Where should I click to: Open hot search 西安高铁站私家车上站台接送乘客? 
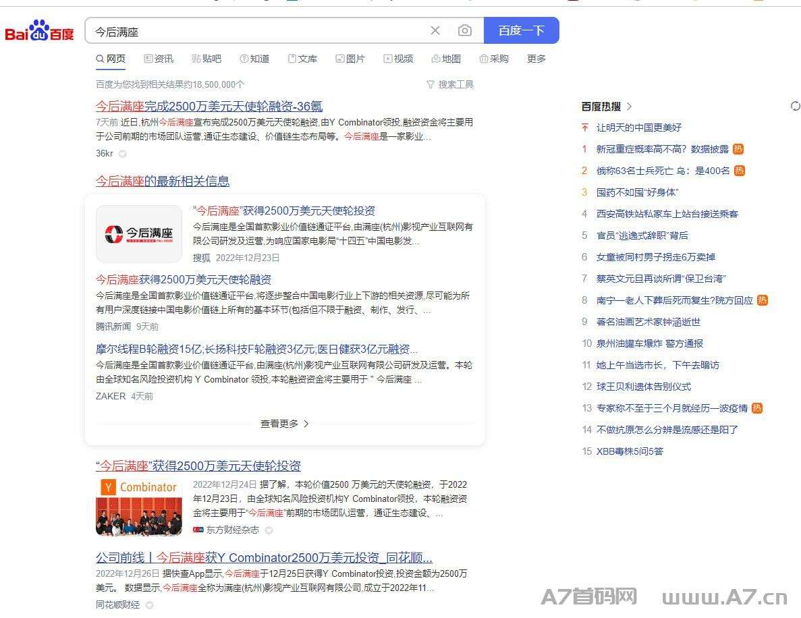(x=667, y=214)
